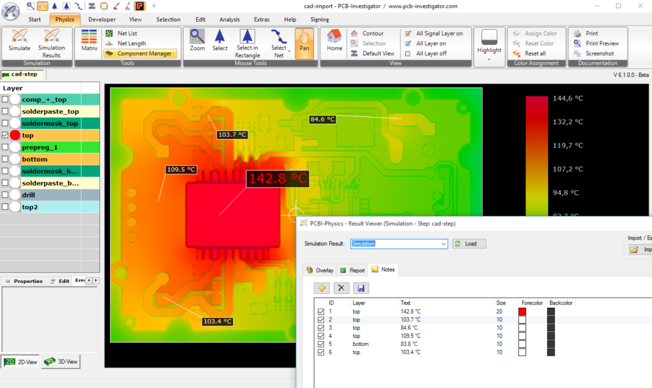Click the left arrow of properties tab strip
652x388 pixels.
coord(89,281)
